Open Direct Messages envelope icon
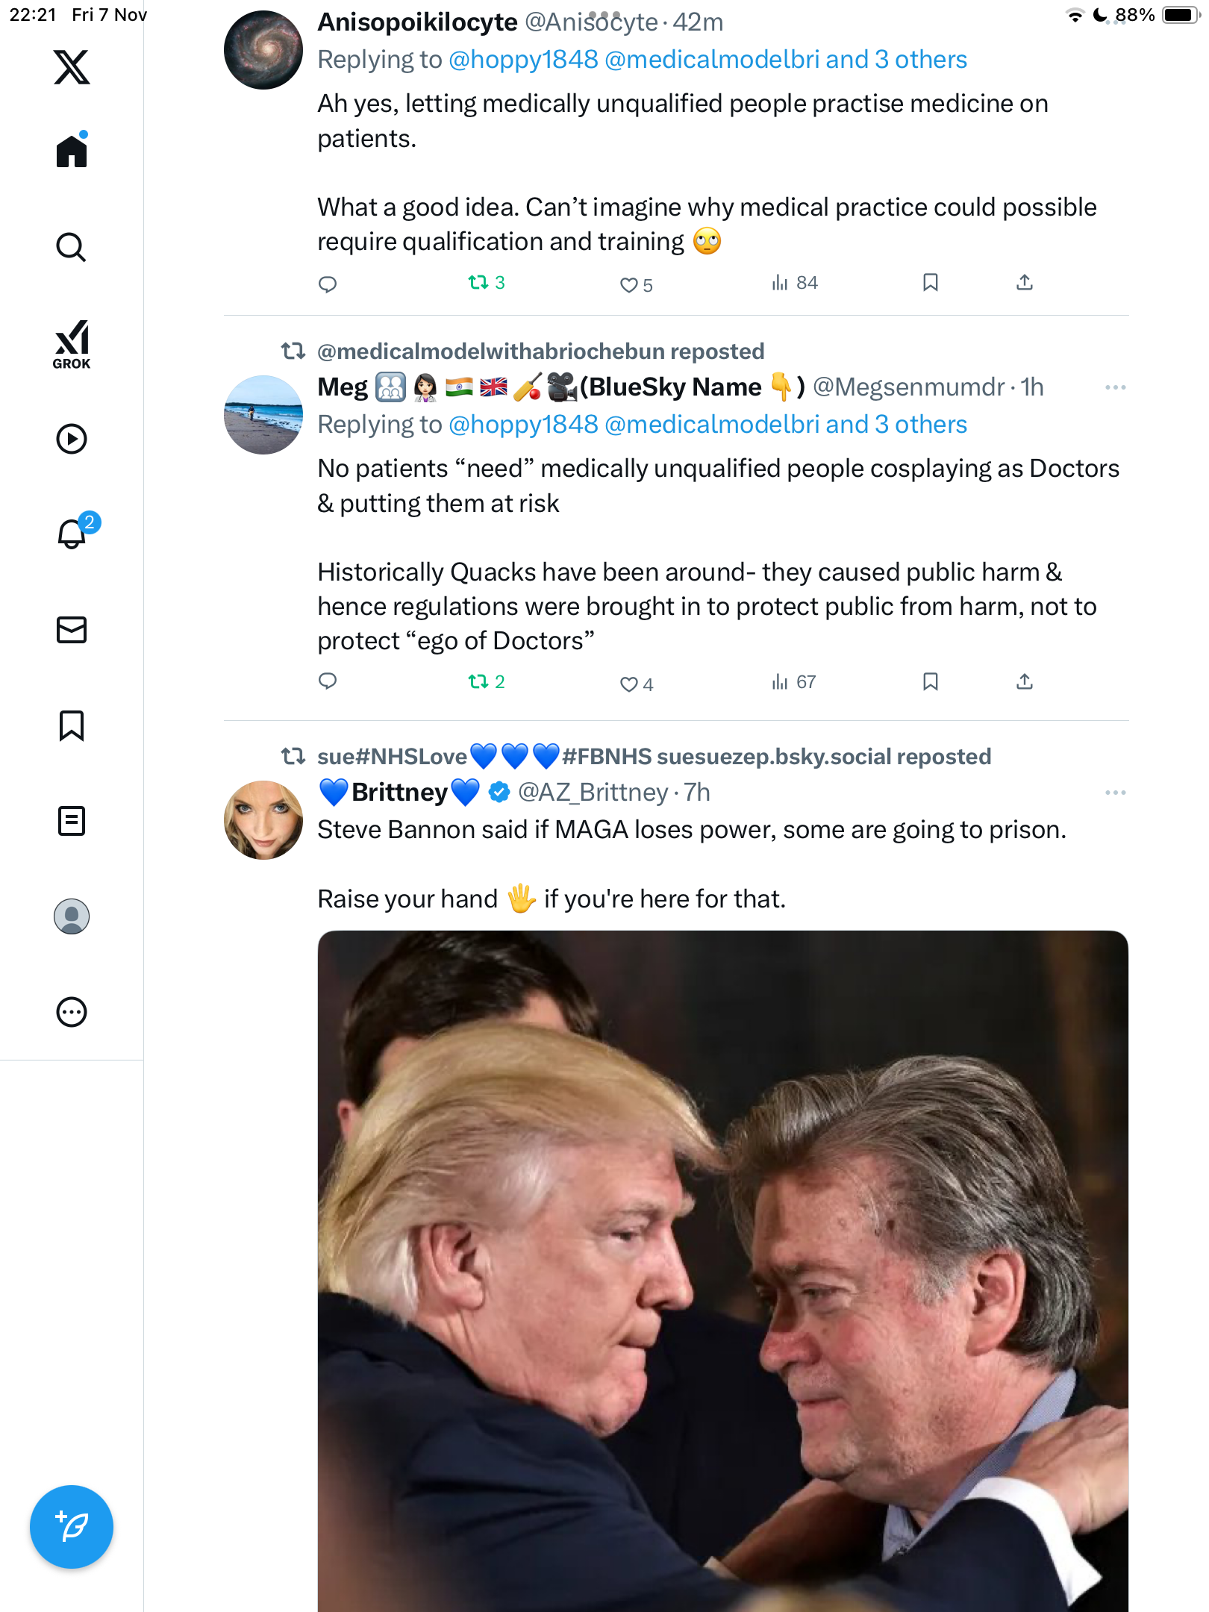 [72, 630]
